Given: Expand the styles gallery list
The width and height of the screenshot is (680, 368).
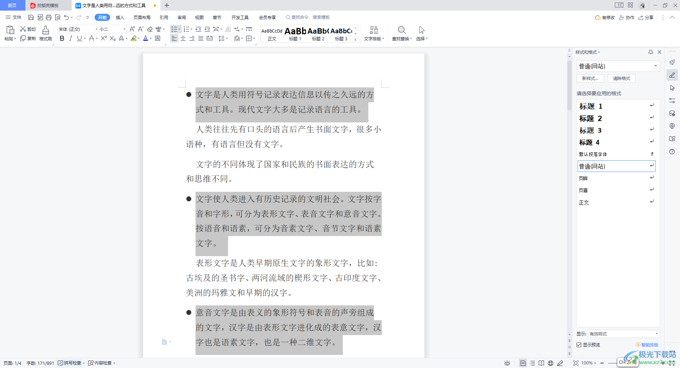Looking at the screenshot, I should coord(356,40).
